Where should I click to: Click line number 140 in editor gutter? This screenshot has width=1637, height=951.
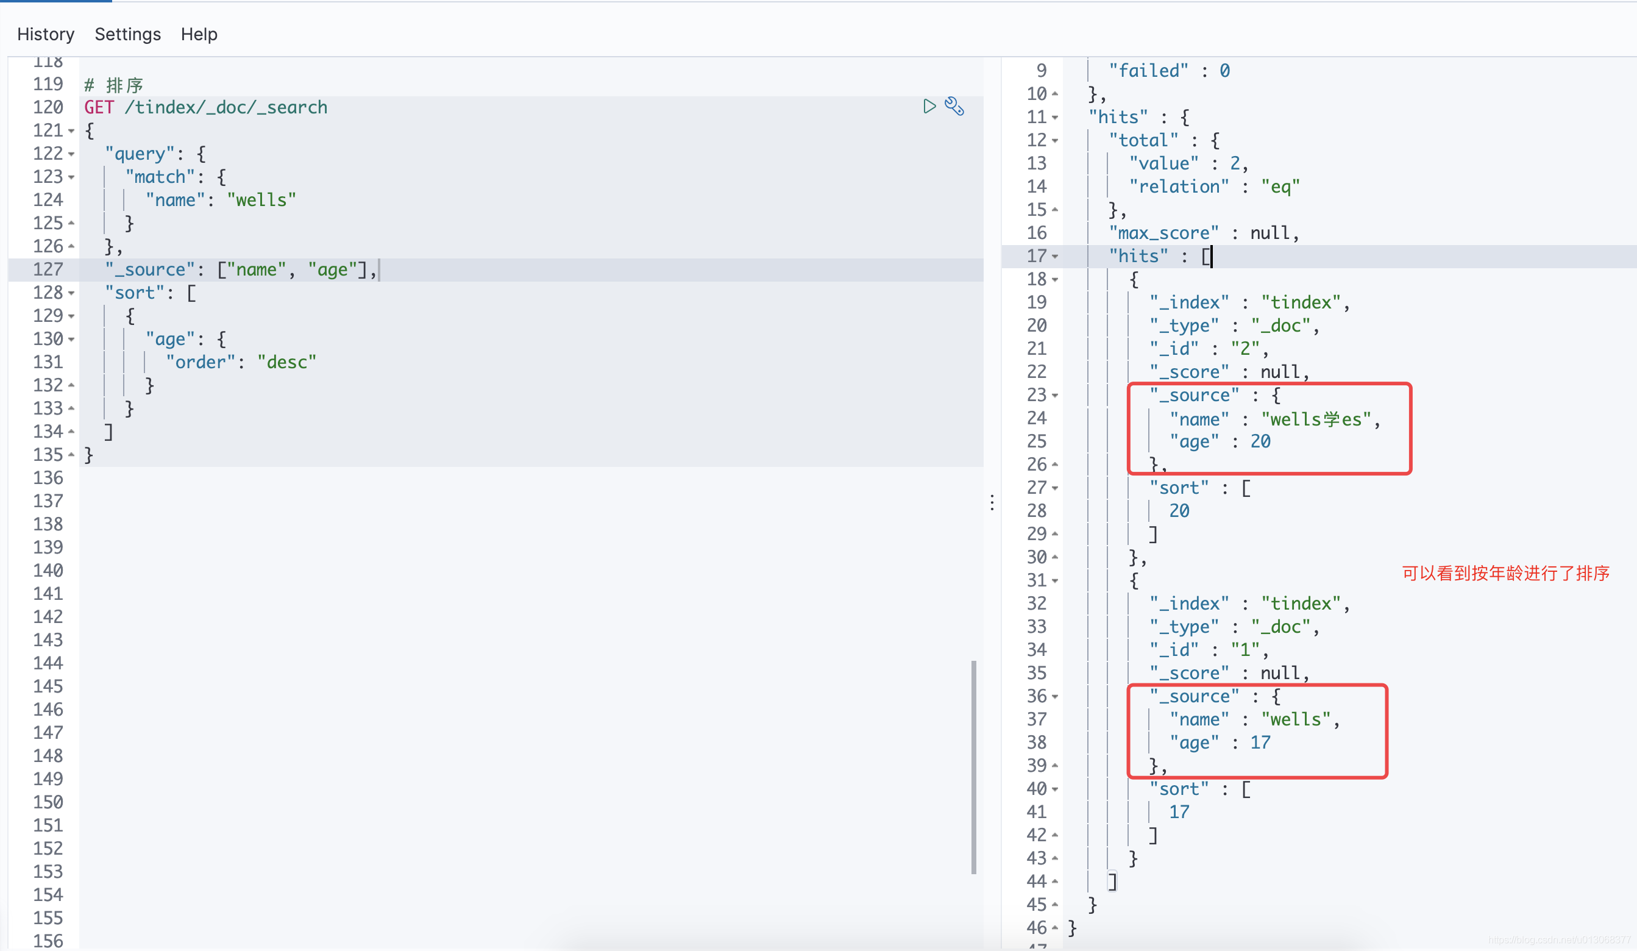point(48,571)
